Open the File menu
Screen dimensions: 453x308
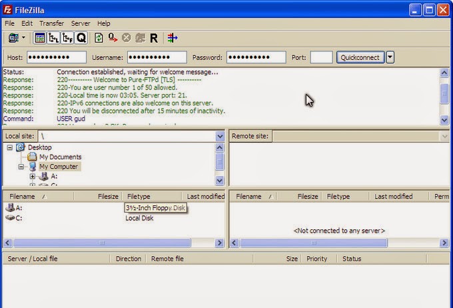pos(9,23)
